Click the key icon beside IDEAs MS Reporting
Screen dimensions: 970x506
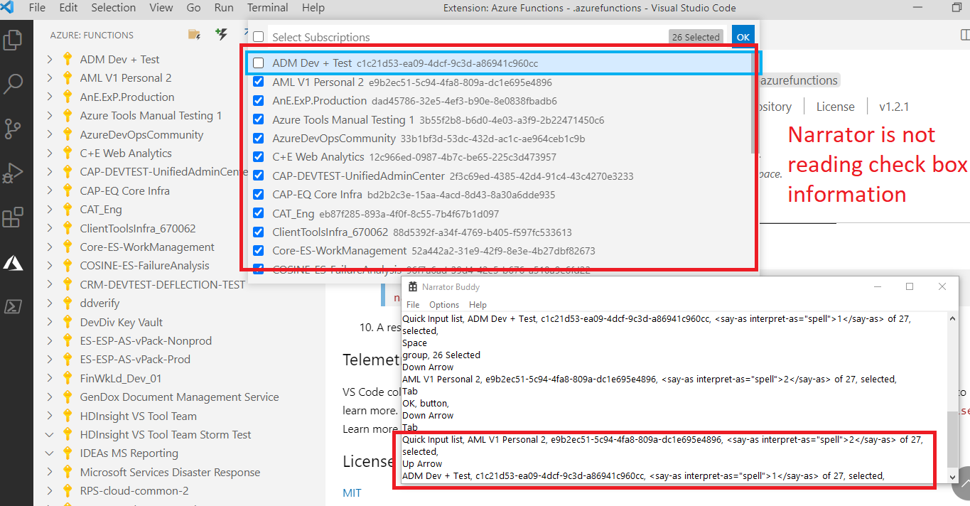point(68,453)
